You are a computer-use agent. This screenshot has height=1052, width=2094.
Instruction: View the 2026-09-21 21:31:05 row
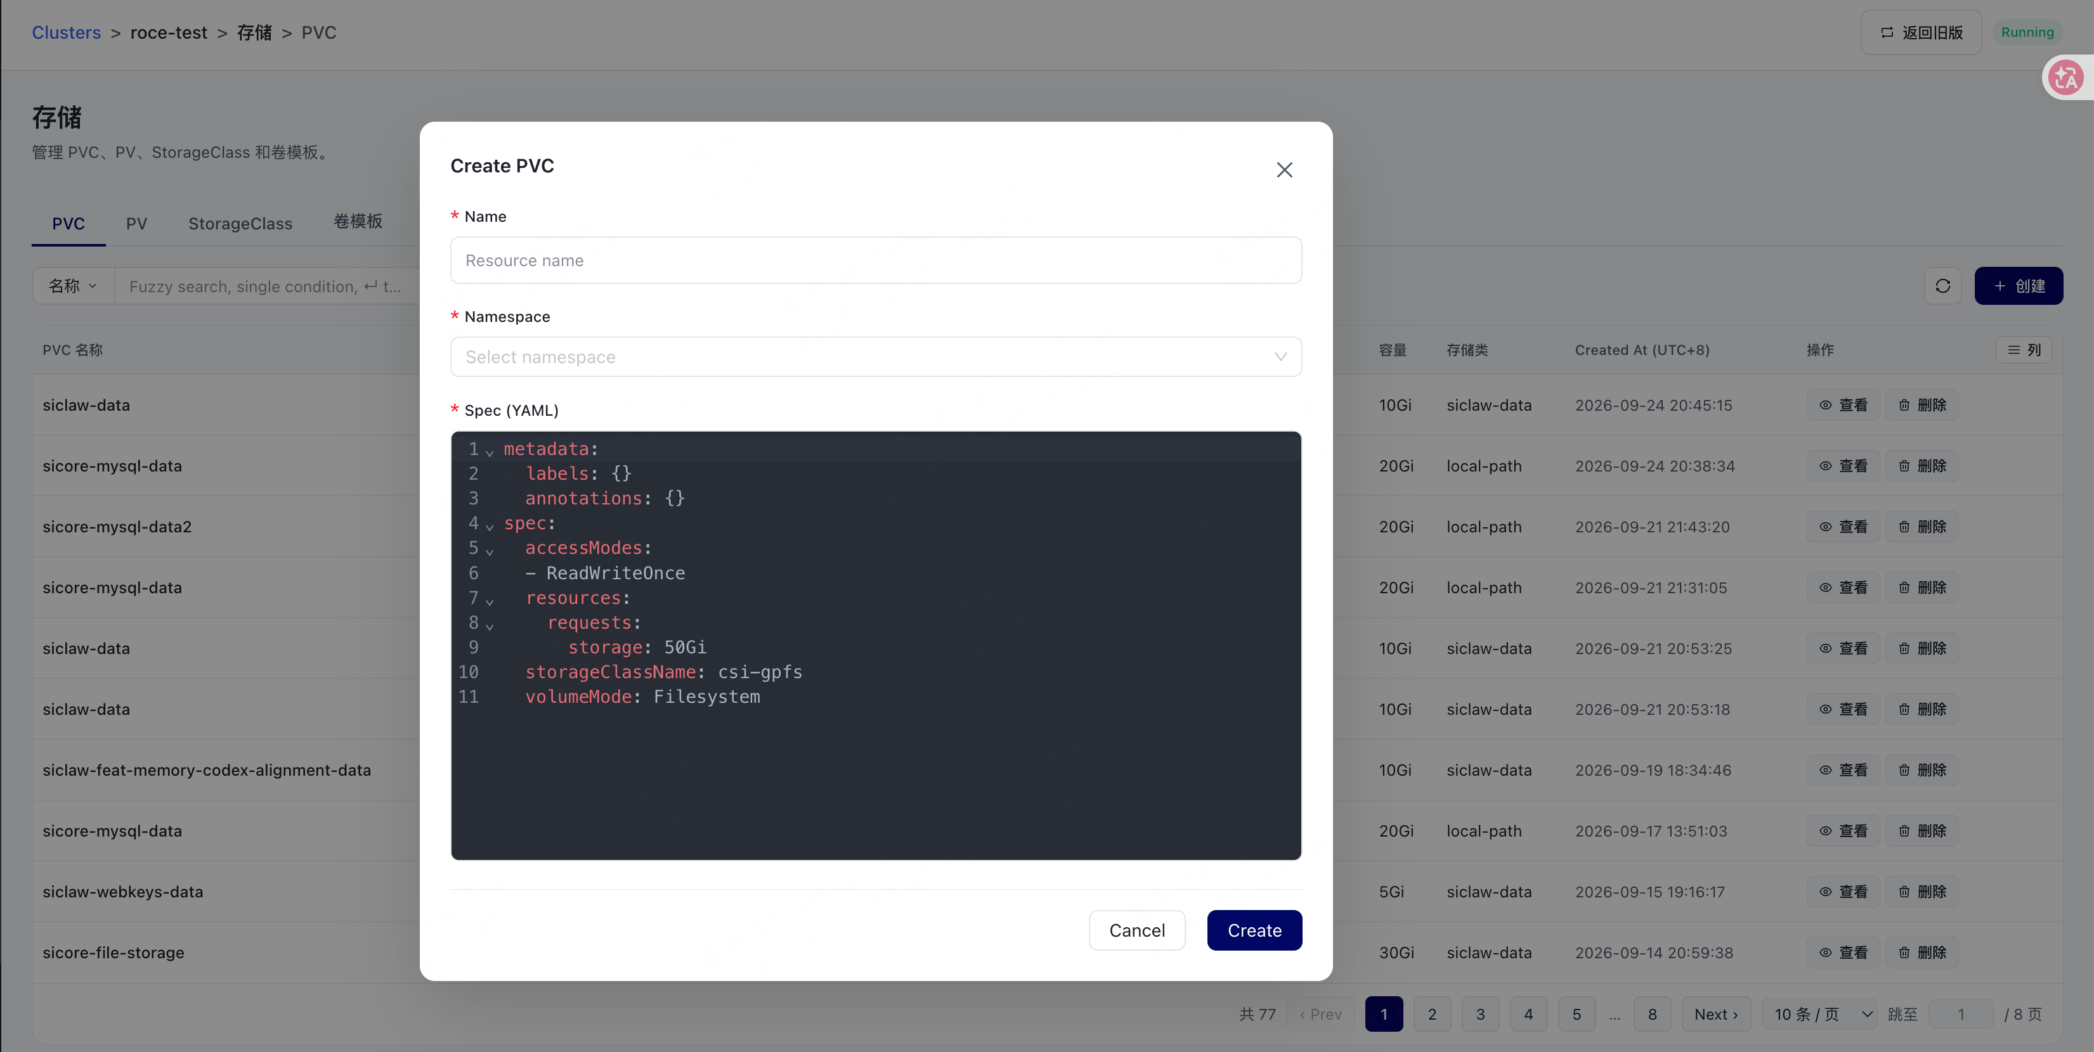point(1843,587)
